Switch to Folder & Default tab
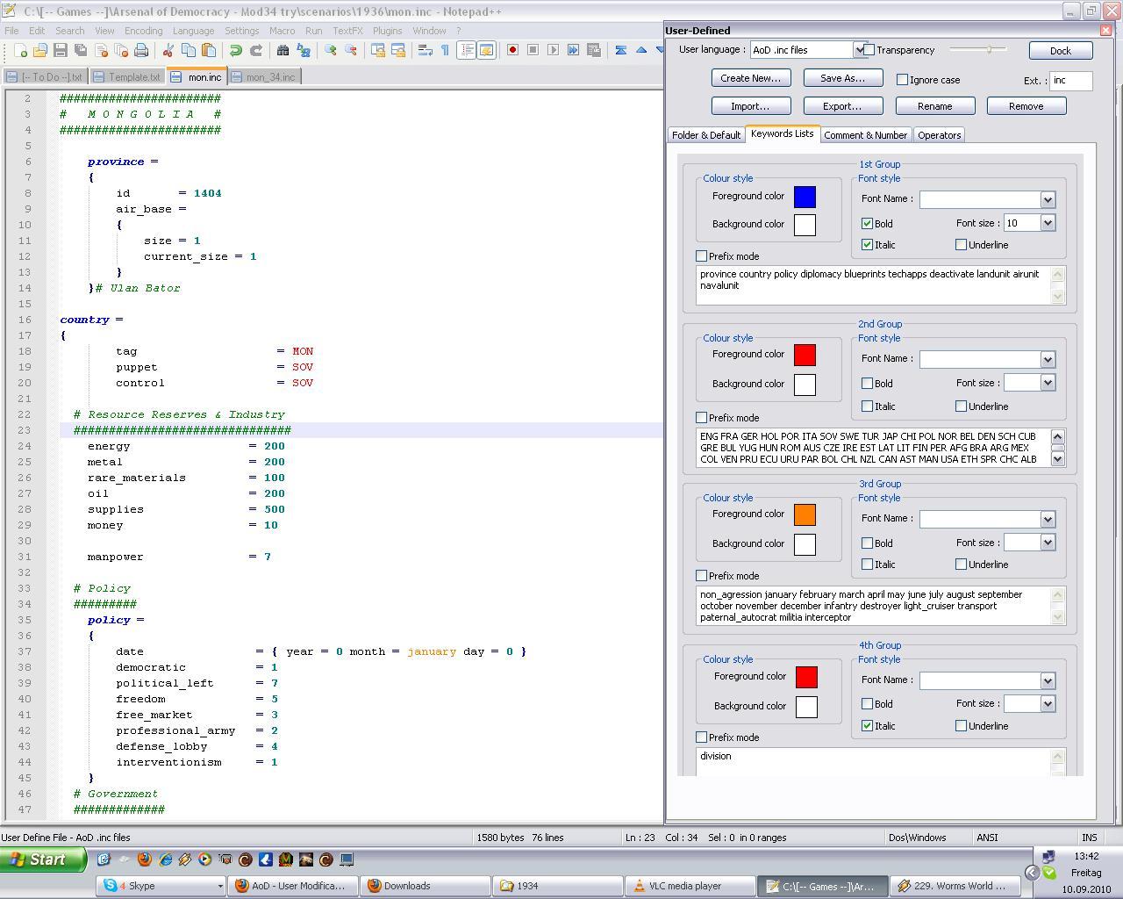This screenshot has width=1123, height=899. click(706, 135)
